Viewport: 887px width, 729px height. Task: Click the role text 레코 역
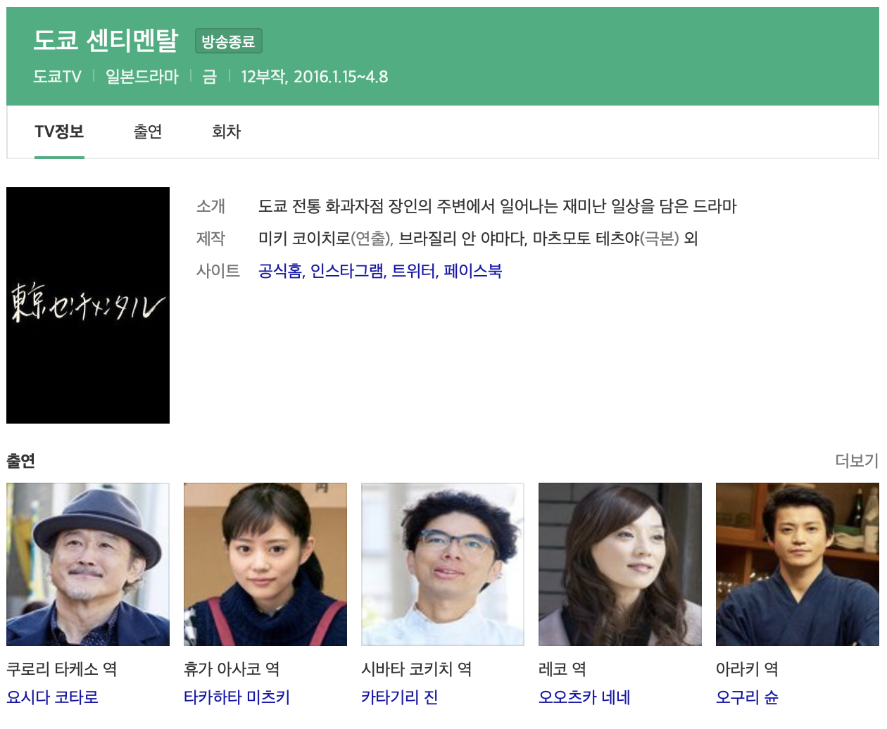562,669
